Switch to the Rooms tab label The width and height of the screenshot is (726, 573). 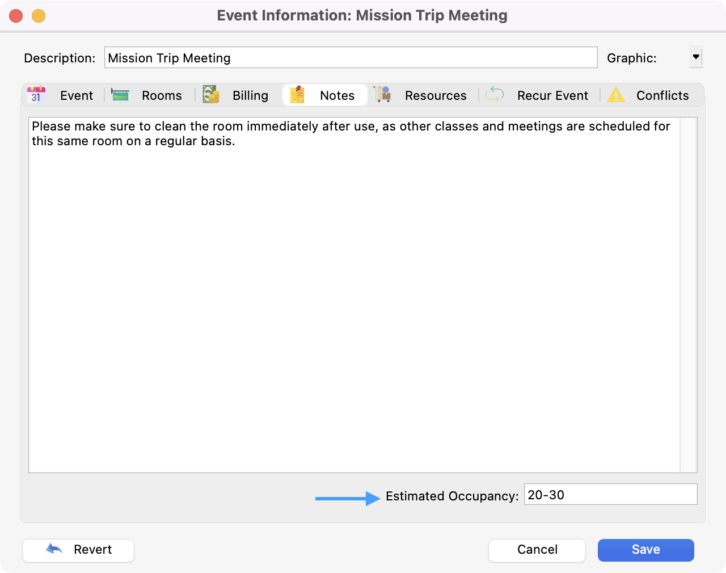coord(162,95)
